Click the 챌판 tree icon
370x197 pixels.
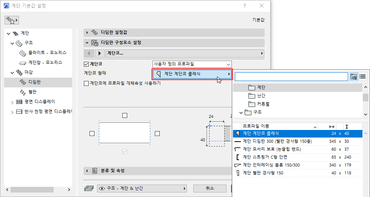tap(23, 92)
